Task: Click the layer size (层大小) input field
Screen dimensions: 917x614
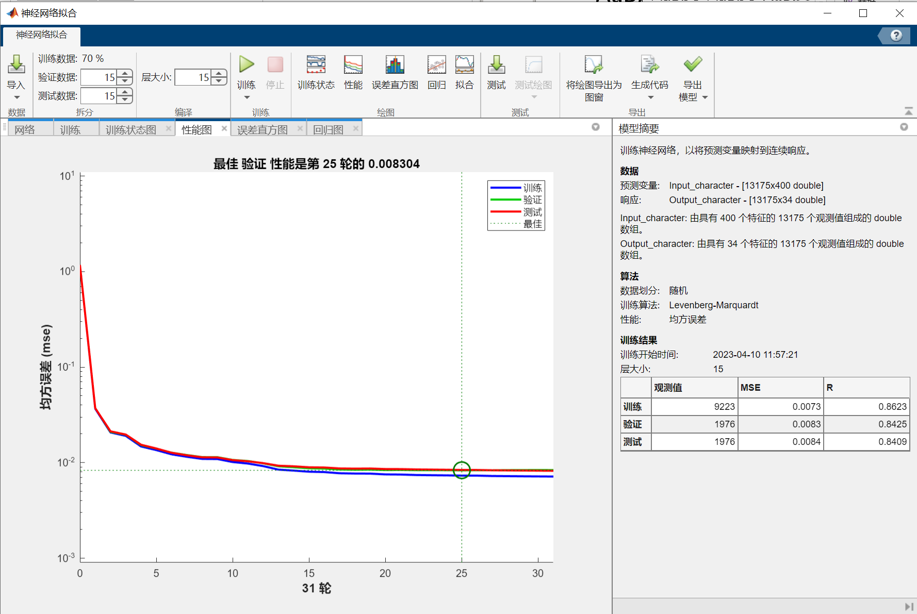Action: [x=193, y=77]
